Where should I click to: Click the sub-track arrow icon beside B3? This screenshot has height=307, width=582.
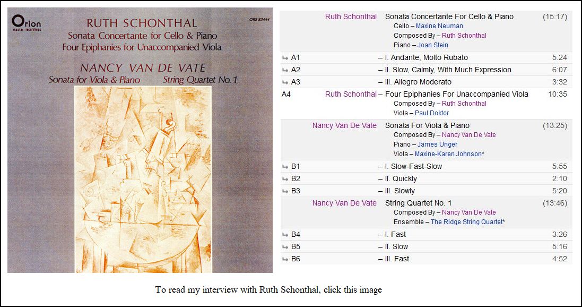coord(285,191)
